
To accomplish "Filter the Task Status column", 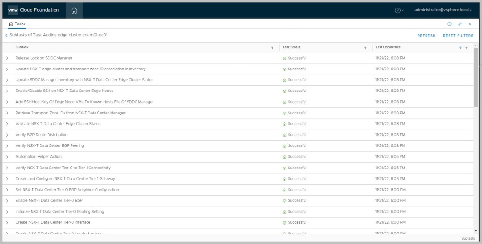I will coord(365,48).
